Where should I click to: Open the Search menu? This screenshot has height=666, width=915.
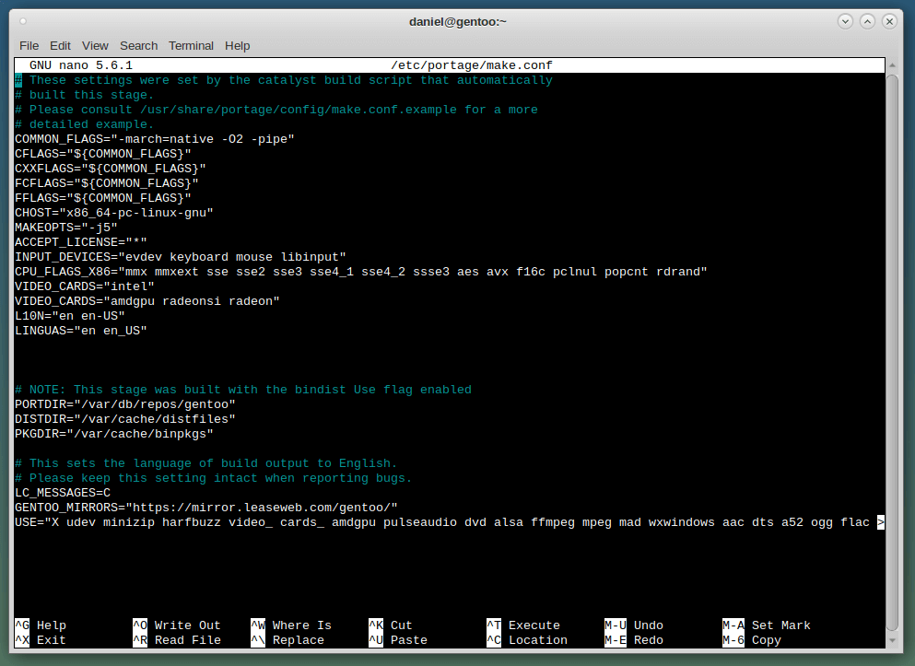tap(138, 45)
